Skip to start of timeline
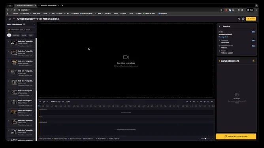The height and width of the screenshot is (148, 264). pyautogui.click(x=40, y=102)
